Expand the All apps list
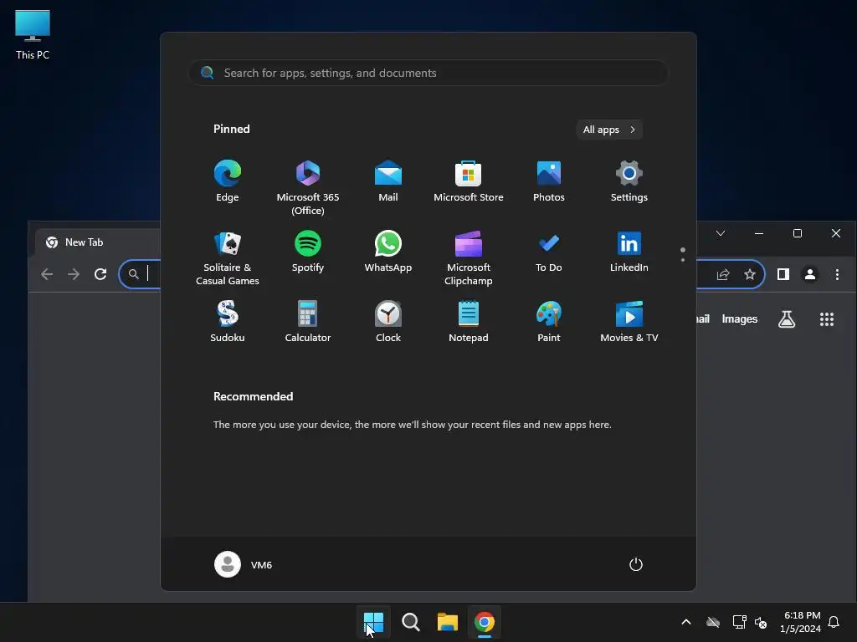Viewport: 857px width, 642px height. [609, 130]
